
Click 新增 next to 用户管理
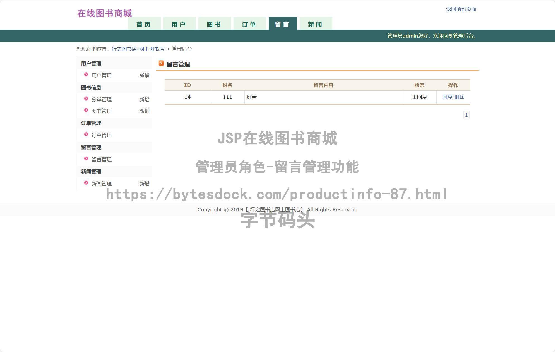point(144,75)
